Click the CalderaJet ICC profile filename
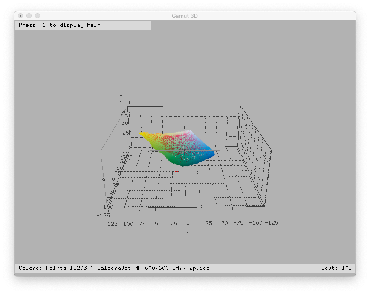The width and height of the screenshot is (370, 294). tap(153, 268)
